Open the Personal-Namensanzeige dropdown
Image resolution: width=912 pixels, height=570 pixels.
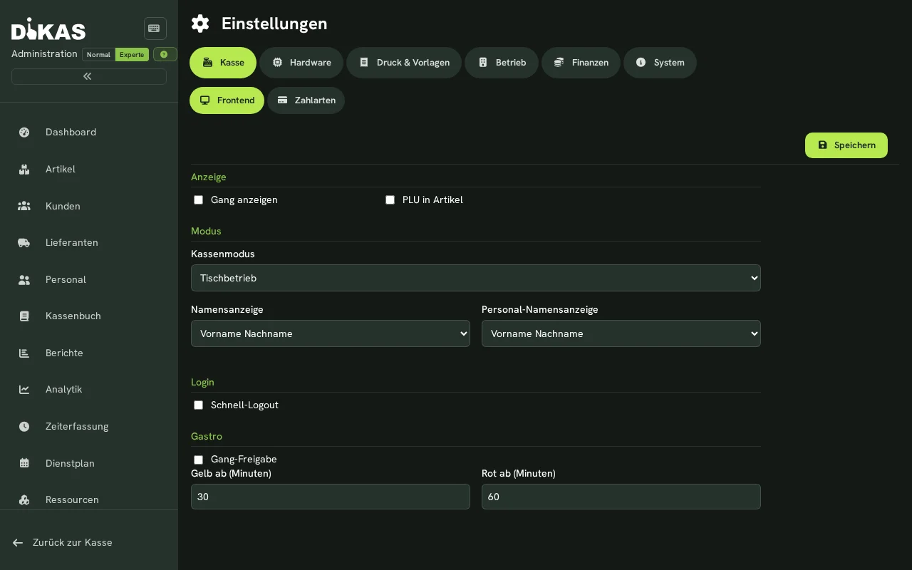pos(621,333)
